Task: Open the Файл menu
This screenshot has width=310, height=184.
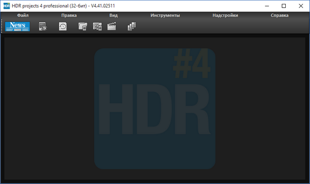Action: [23, 15]
